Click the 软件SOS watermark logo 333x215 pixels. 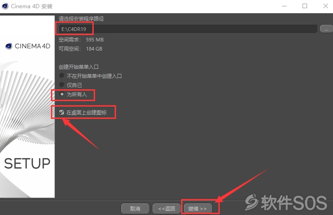pyautogui.click(x=286, y=202)
